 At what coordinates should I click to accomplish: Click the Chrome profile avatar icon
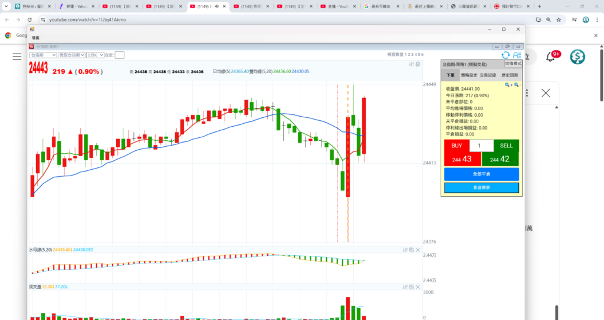[x=586, y=19]
